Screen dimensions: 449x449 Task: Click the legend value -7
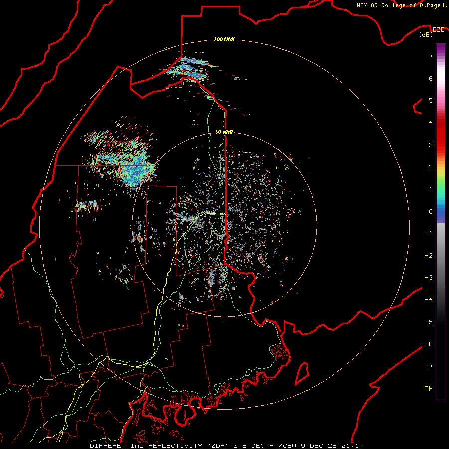tap(429, 366)
